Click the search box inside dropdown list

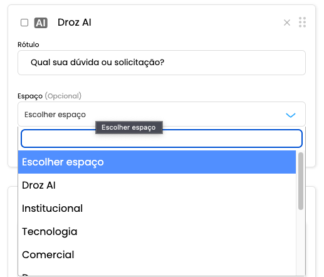click(162, 138)
